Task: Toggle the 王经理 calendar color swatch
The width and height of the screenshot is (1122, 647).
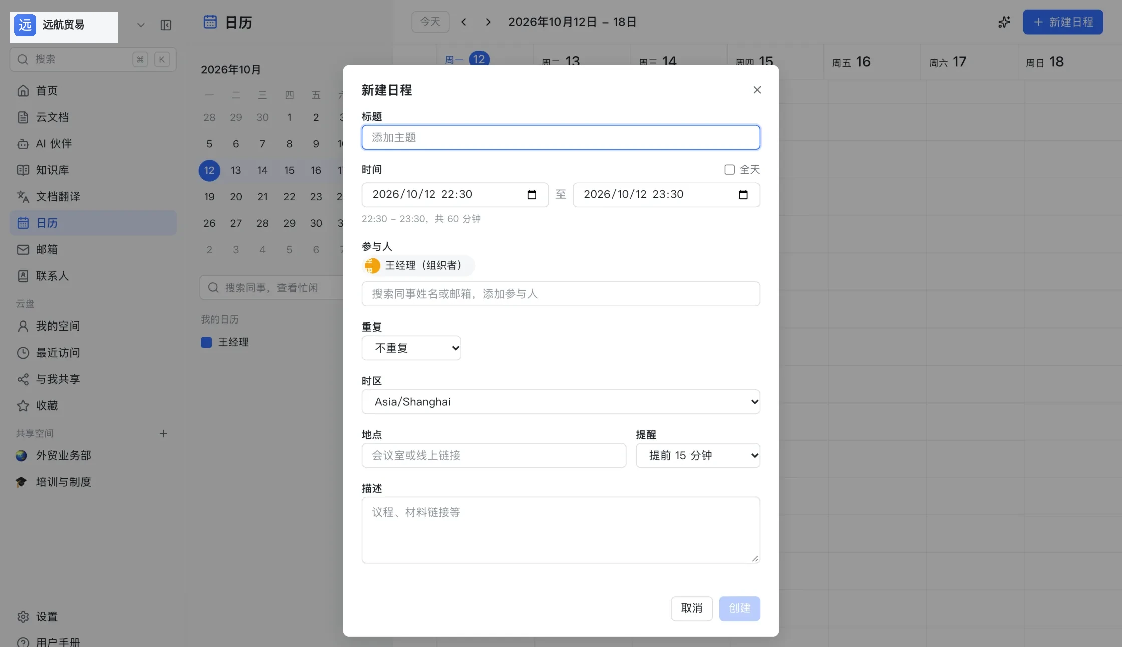Action: pos(206,343)
